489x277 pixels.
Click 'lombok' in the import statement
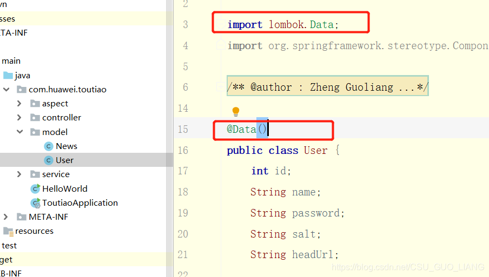point(286,24)
